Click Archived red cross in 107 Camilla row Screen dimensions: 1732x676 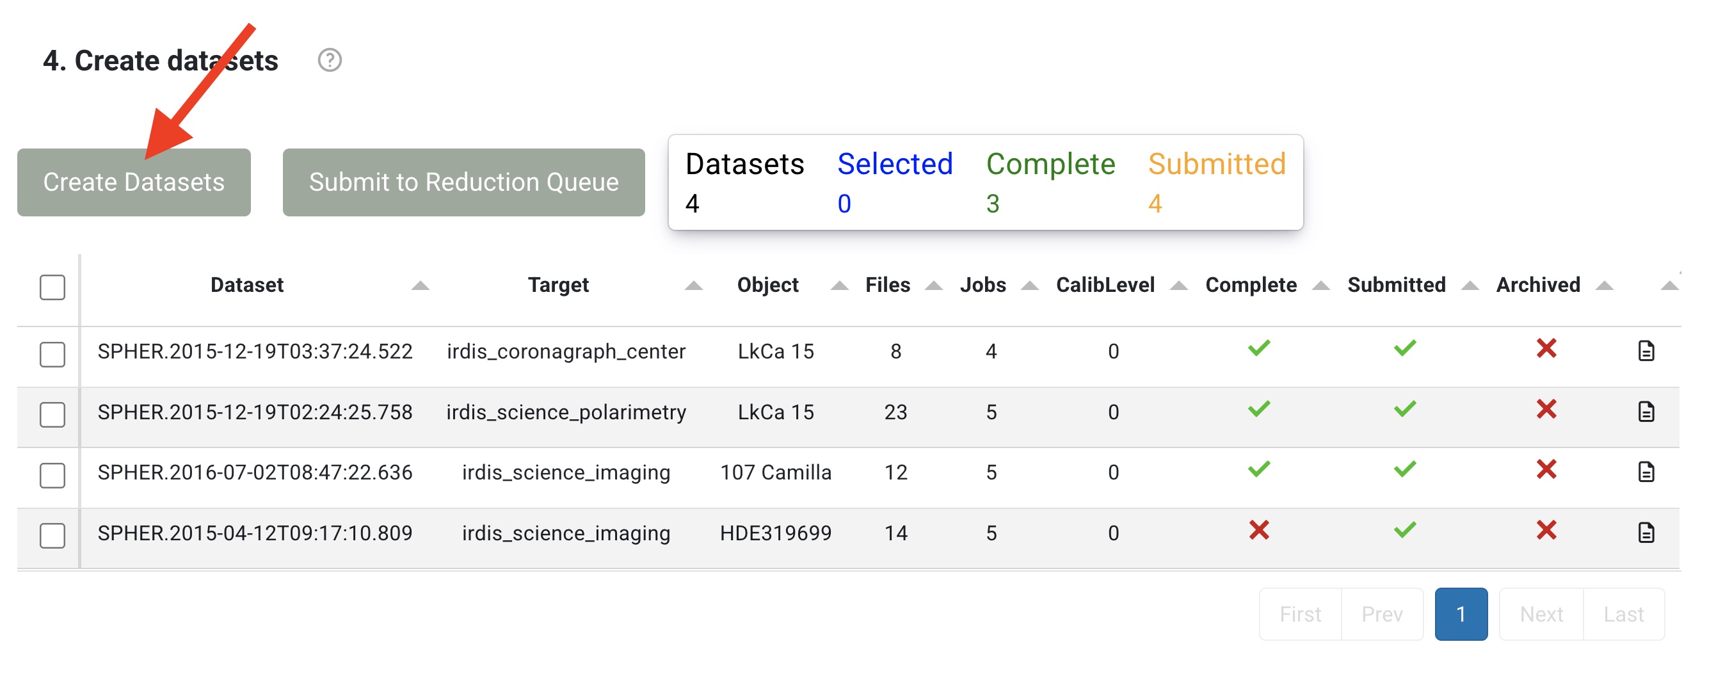[1546, 469]
